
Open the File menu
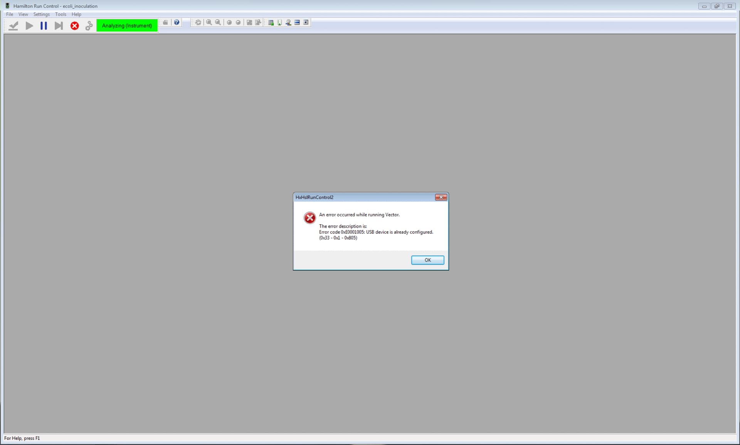pos(10,14)
